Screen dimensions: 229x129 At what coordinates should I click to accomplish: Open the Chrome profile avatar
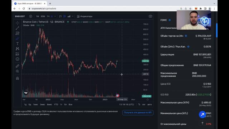point(210,9)
